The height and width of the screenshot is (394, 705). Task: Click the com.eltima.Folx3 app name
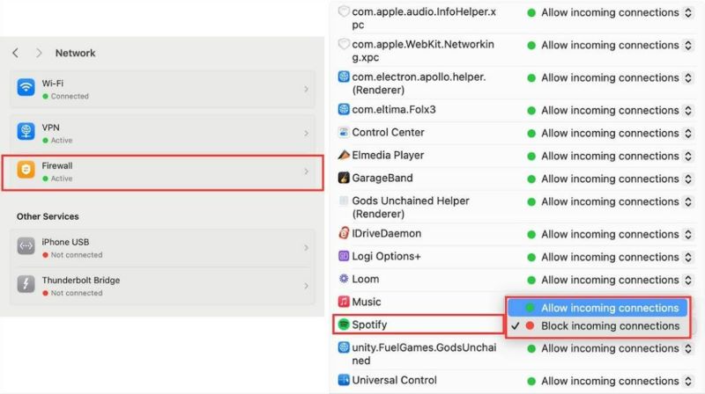(x=394, y=110)
